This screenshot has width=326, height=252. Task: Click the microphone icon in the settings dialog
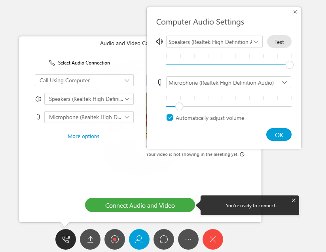159,82
